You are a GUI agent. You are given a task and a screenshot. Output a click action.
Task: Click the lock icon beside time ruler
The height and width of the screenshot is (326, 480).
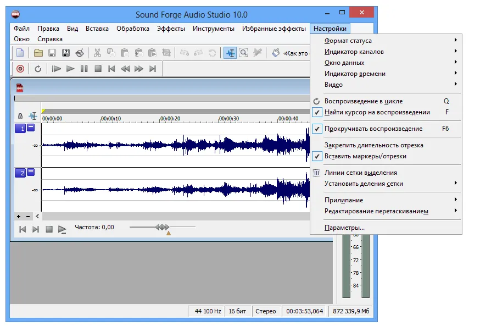tap(20, 116)
